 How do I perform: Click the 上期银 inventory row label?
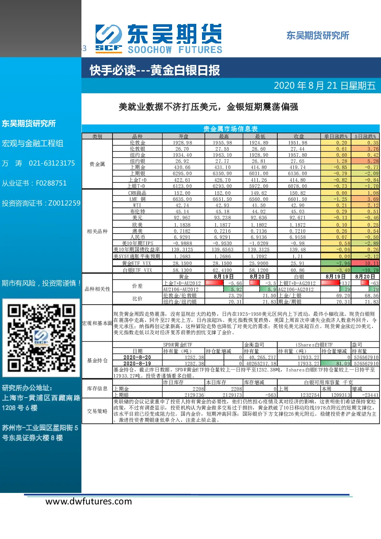point(121,395)
